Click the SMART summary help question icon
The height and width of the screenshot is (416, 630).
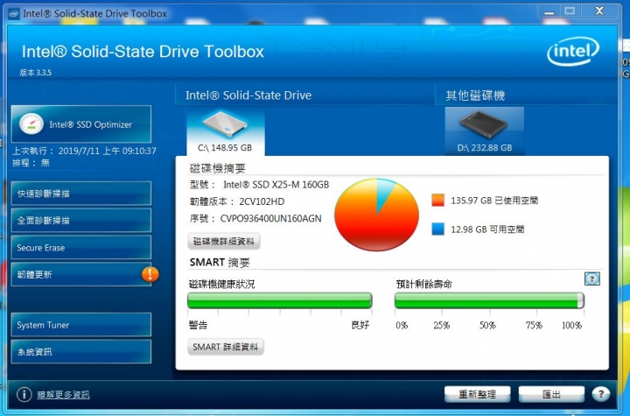pos(592,279)
